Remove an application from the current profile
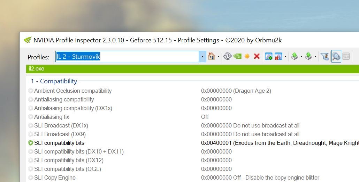The width and height of the screenshot is (359, 182). (x=278, y=56)
